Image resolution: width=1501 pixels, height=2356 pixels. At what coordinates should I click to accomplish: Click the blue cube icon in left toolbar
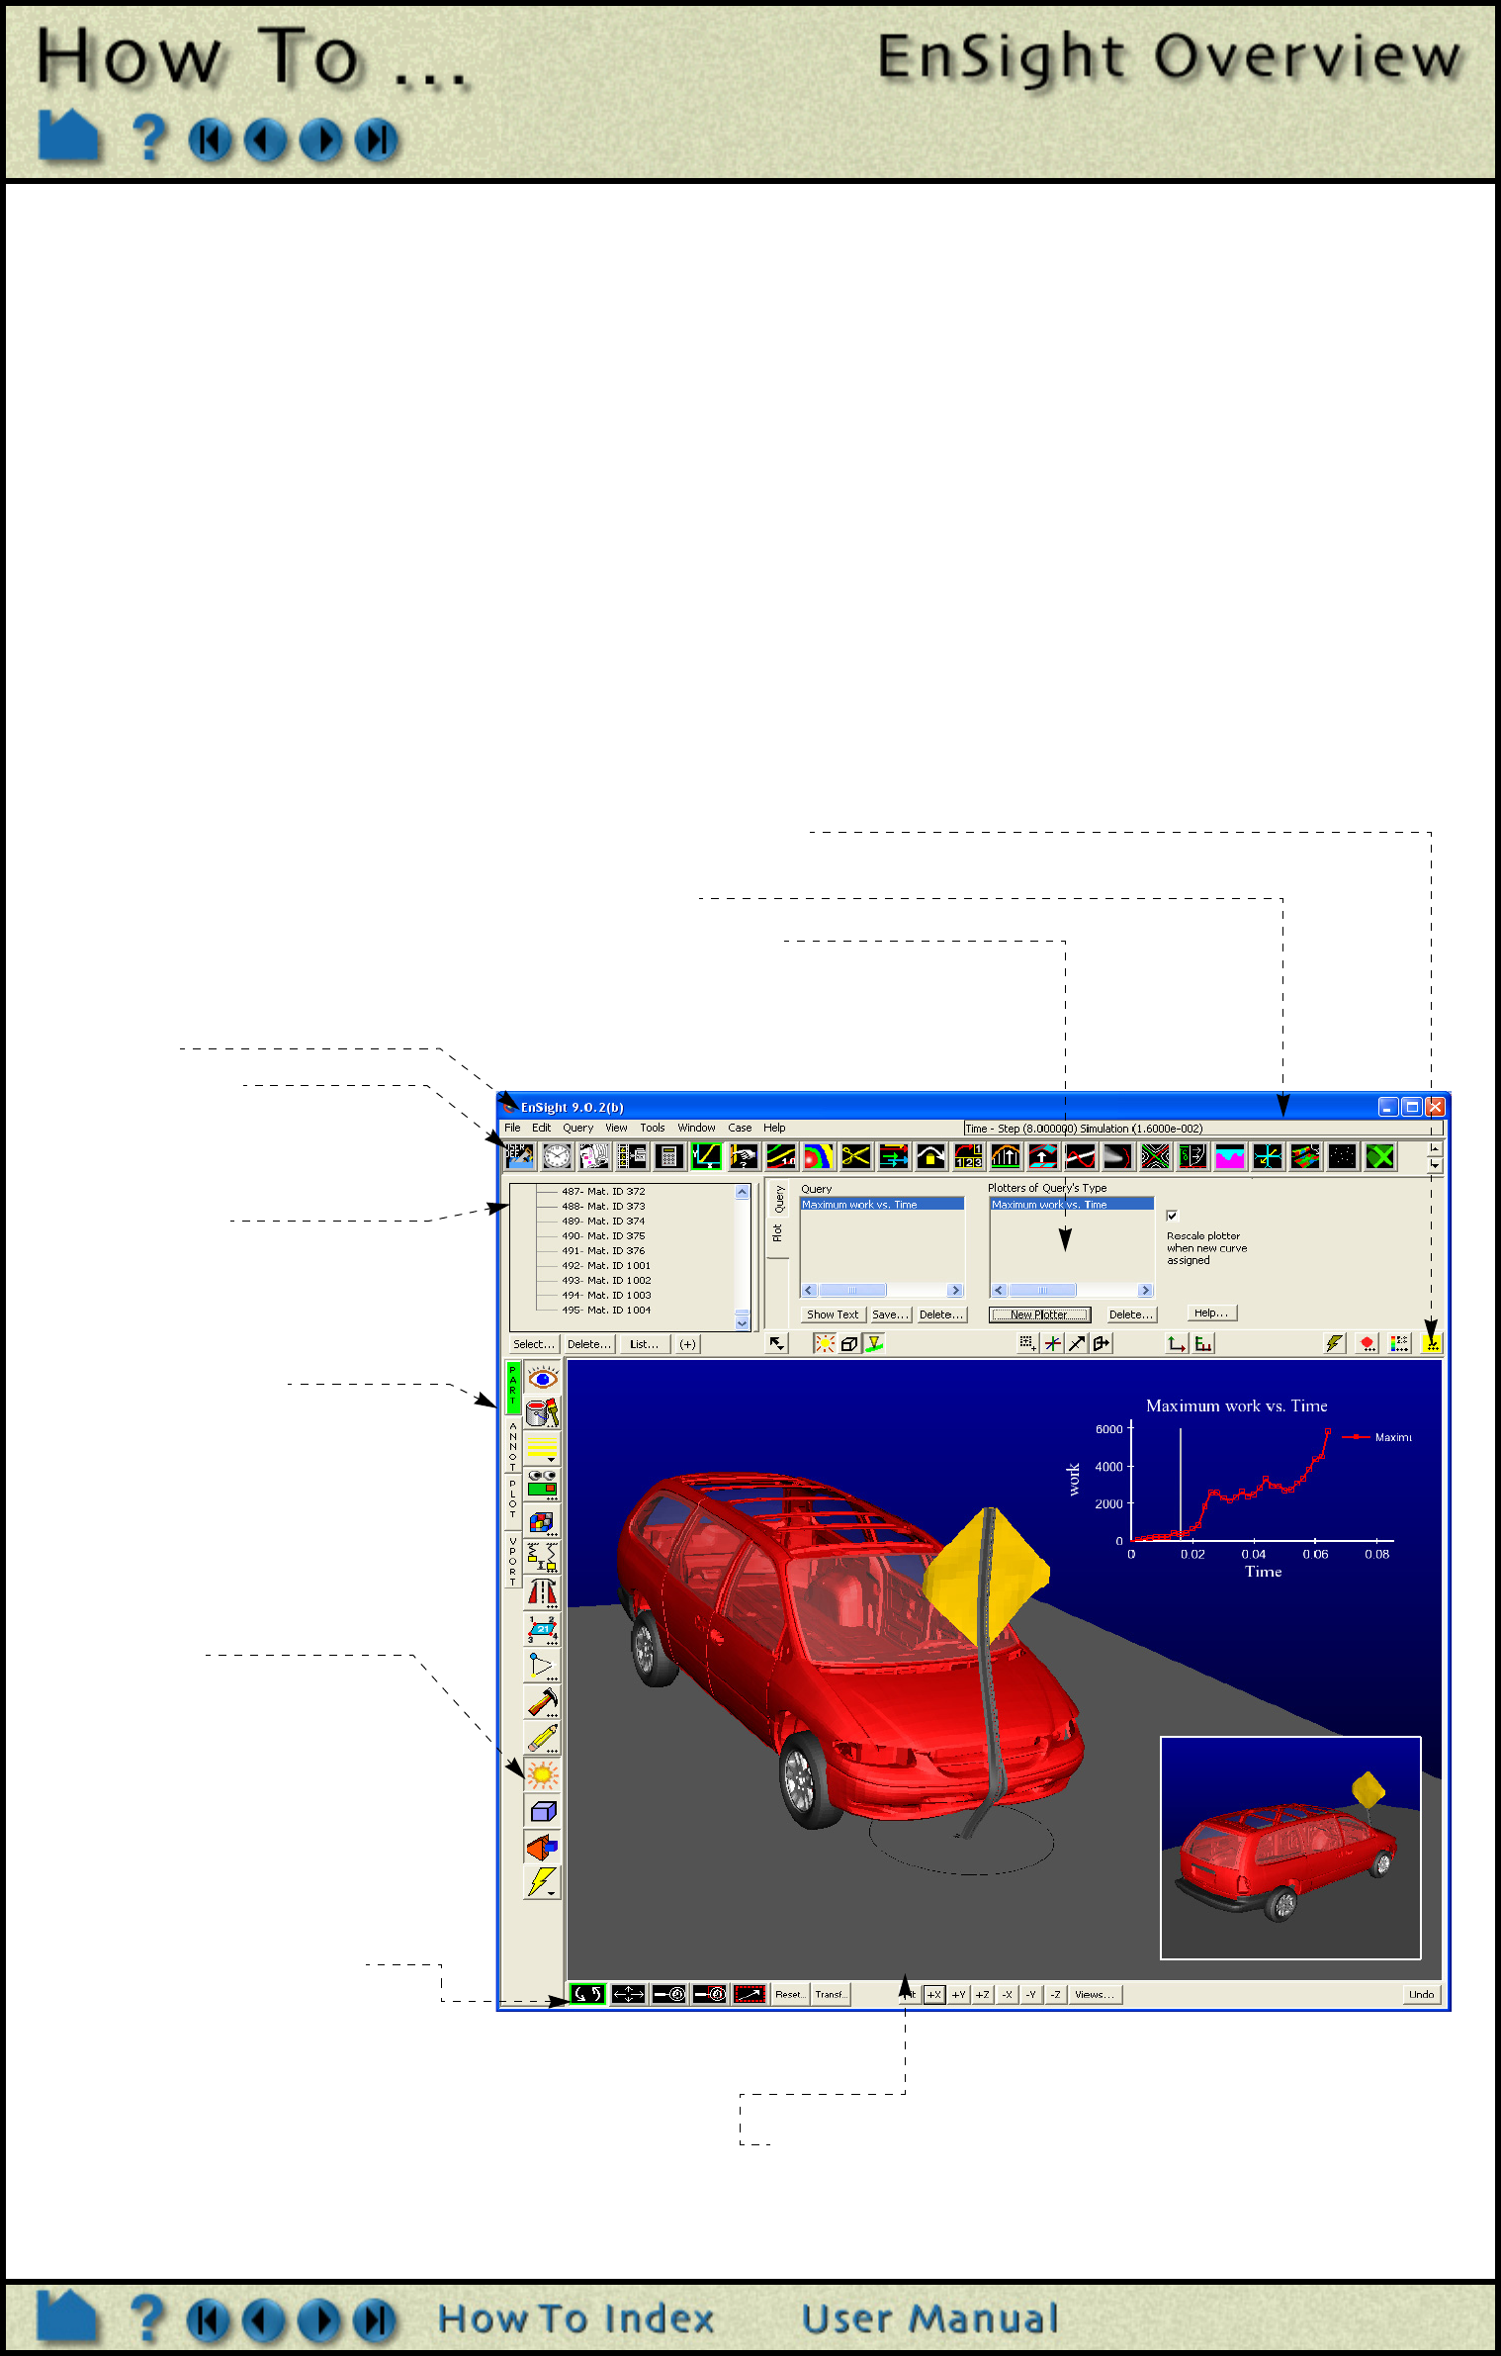[542, 1811]
